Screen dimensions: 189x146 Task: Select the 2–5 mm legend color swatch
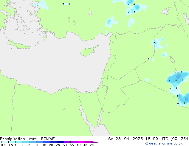pos(26,142)
